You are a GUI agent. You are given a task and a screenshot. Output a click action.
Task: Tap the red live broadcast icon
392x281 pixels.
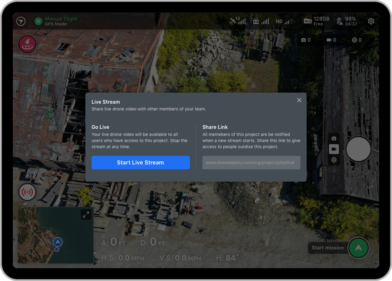click(27, 192)
